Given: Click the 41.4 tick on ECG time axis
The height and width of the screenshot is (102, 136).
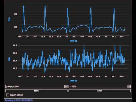Looking at the screenshot, I should pos(122,37).
